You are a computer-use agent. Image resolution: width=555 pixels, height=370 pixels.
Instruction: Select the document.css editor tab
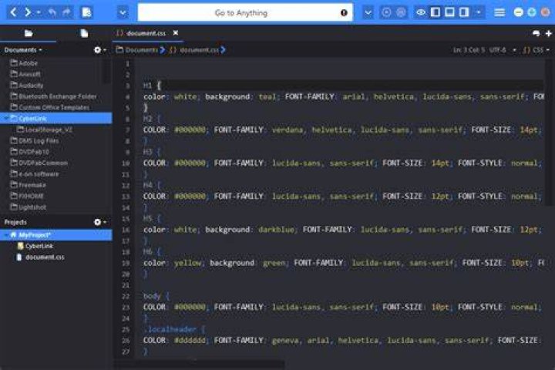[146, 33]
